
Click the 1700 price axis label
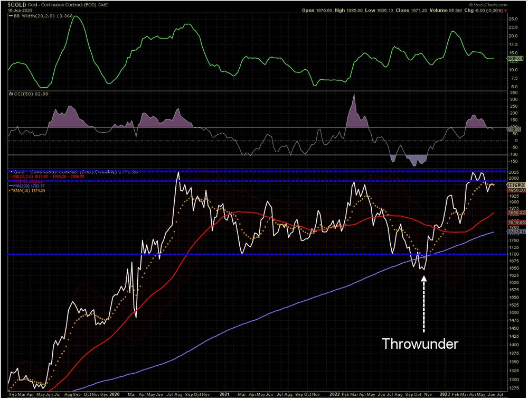(514, 254)
